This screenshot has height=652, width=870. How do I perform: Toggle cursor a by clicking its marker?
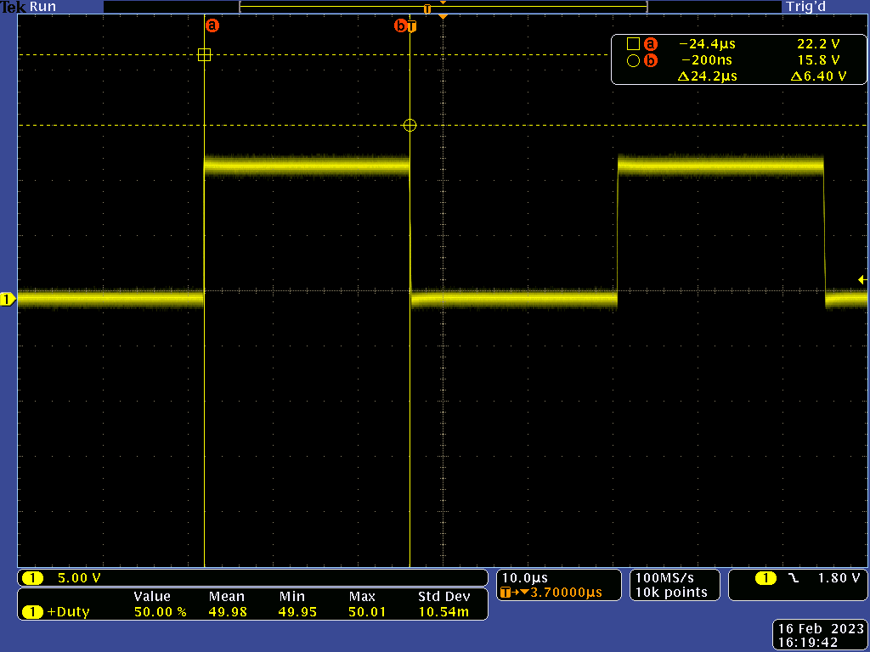(x=211, y=25)
